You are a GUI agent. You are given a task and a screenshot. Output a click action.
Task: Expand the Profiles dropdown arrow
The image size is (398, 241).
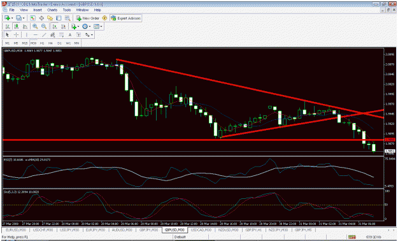[x=24, y=18]
